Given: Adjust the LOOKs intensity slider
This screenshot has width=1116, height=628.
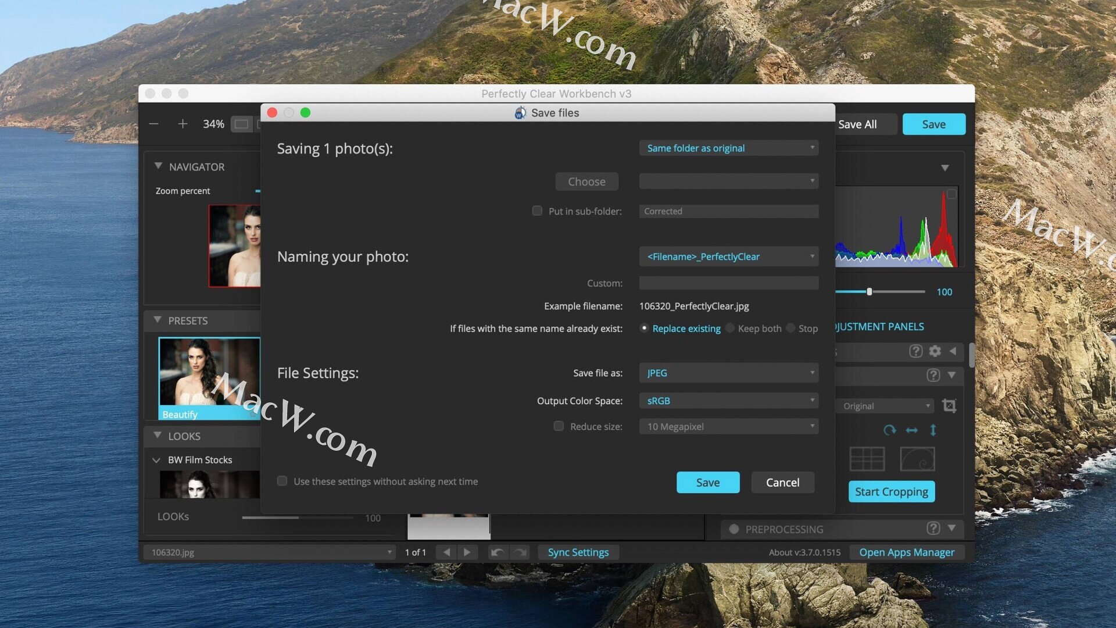Looking at the screenshot, I should point(298,517).
